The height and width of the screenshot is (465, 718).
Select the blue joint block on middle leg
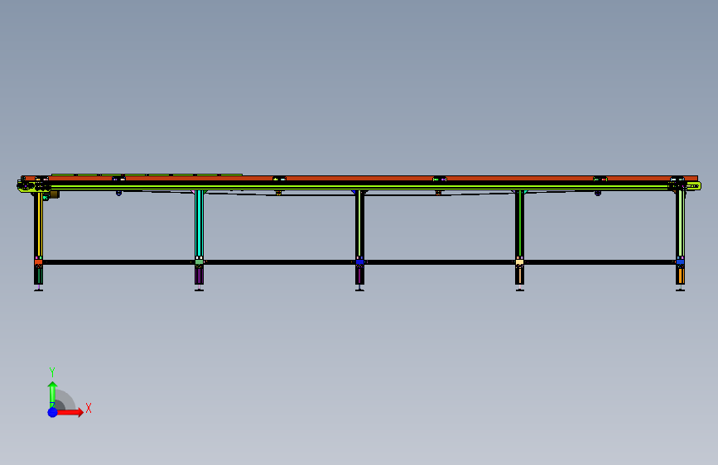pos(359,262)
